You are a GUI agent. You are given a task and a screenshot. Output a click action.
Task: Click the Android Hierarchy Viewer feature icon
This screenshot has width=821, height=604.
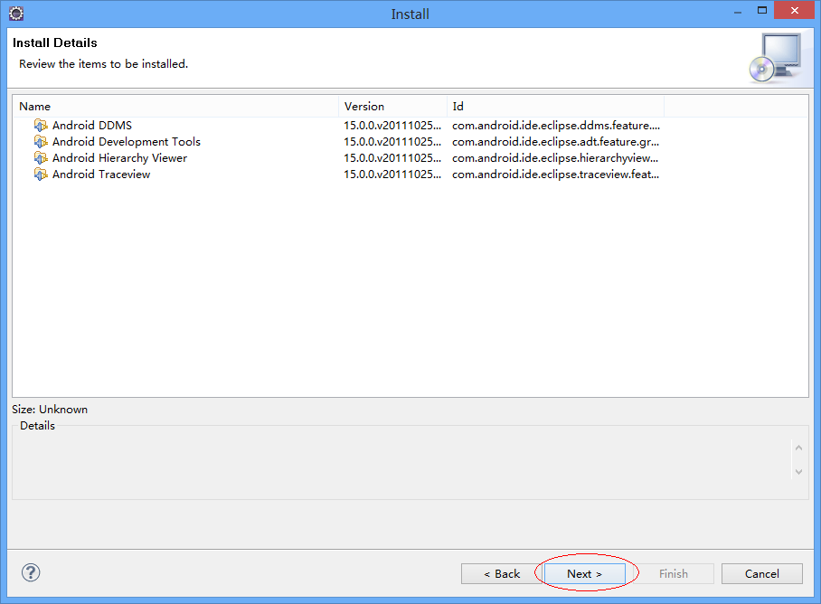(41, 158)
